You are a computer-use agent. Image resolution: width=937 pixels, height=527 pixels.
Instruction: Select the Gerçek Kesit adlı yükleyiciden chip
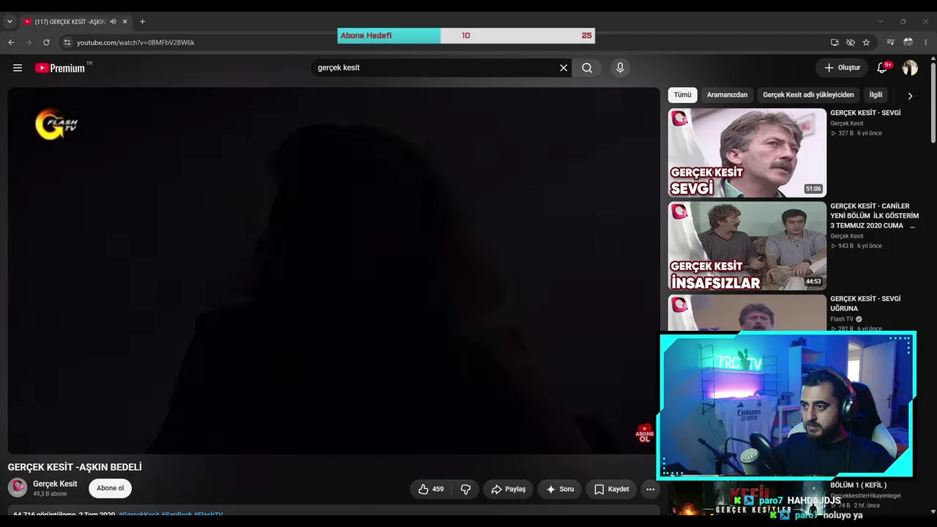click(808, 95)
